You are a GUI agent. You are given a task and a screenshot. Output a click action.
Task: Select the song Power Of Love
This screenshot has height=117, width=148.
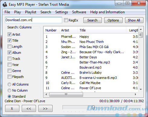[90, 88]
